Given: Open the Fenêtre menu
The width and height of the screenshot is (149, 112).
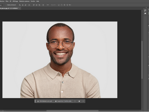Looking at the screenshot, I should [x=33, y=1].
